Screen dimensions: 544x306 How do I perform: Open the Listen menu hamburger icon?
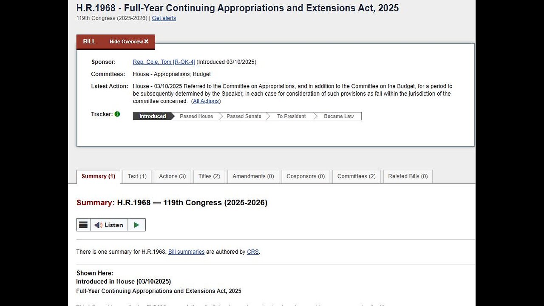tap(84, 225)
